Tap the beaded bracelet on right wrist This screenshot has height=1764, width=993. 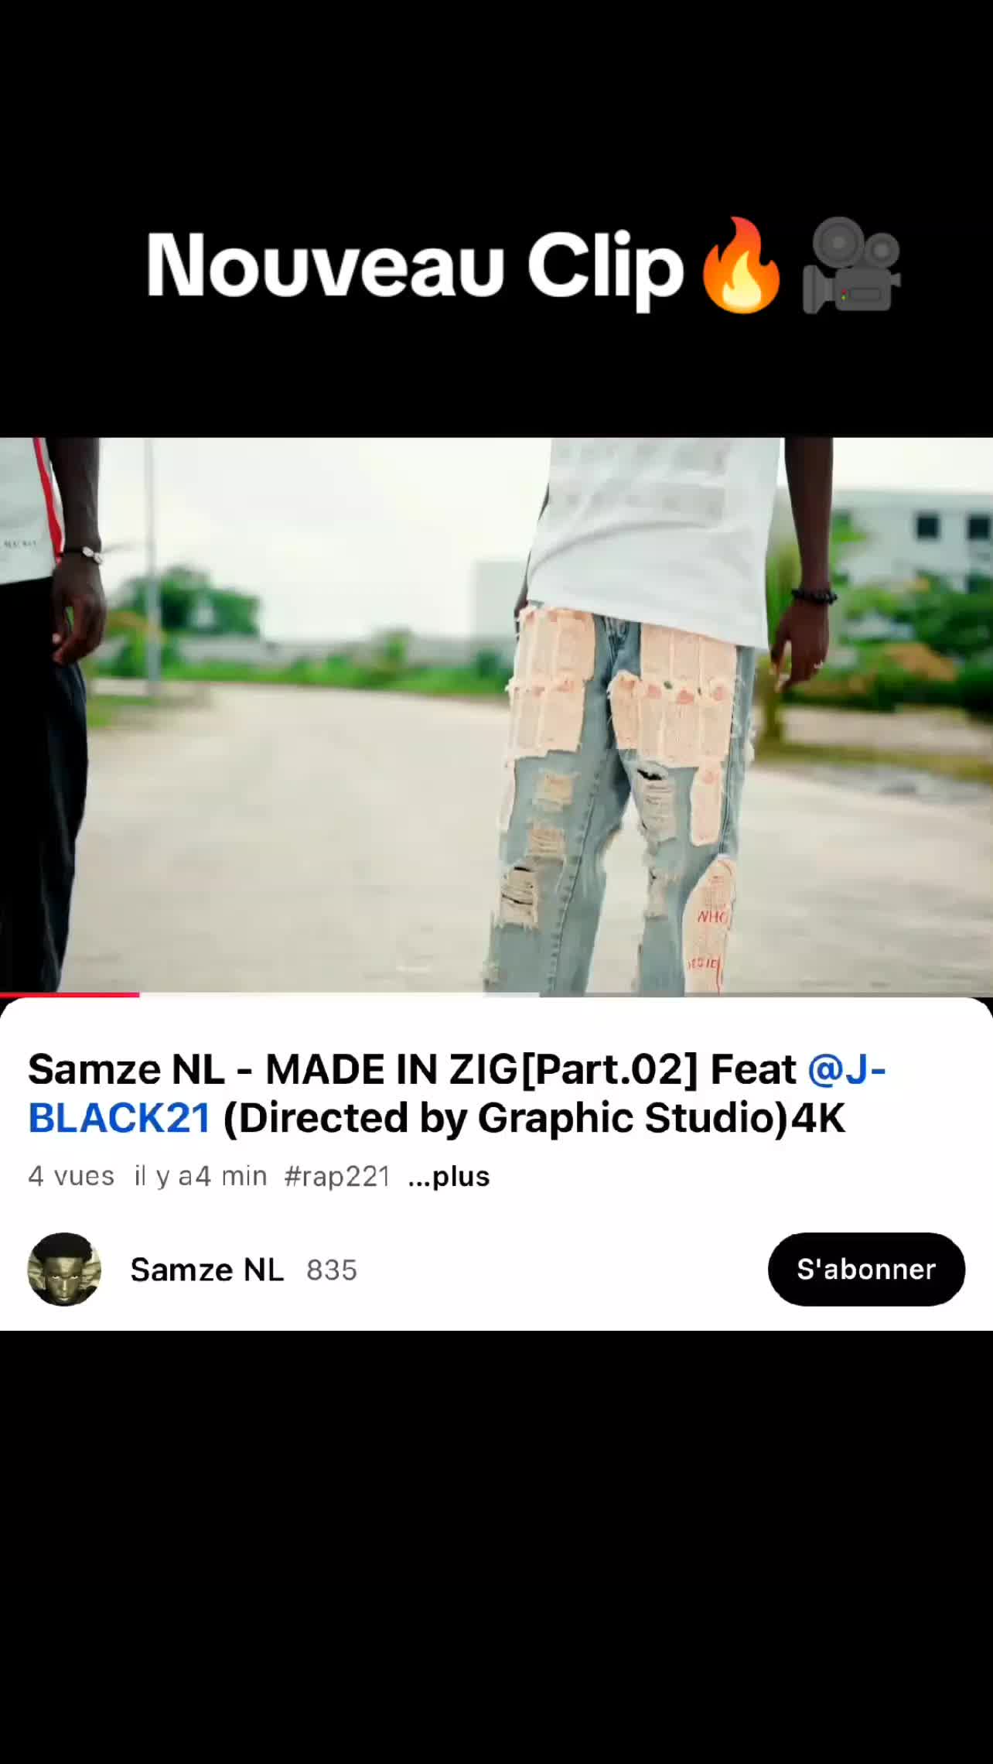814,596
